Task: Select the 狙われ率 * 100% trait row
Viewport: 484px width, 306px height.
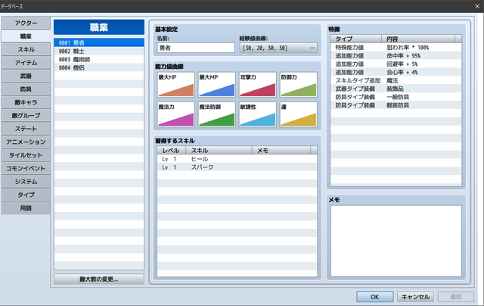Action: (396, 48)
